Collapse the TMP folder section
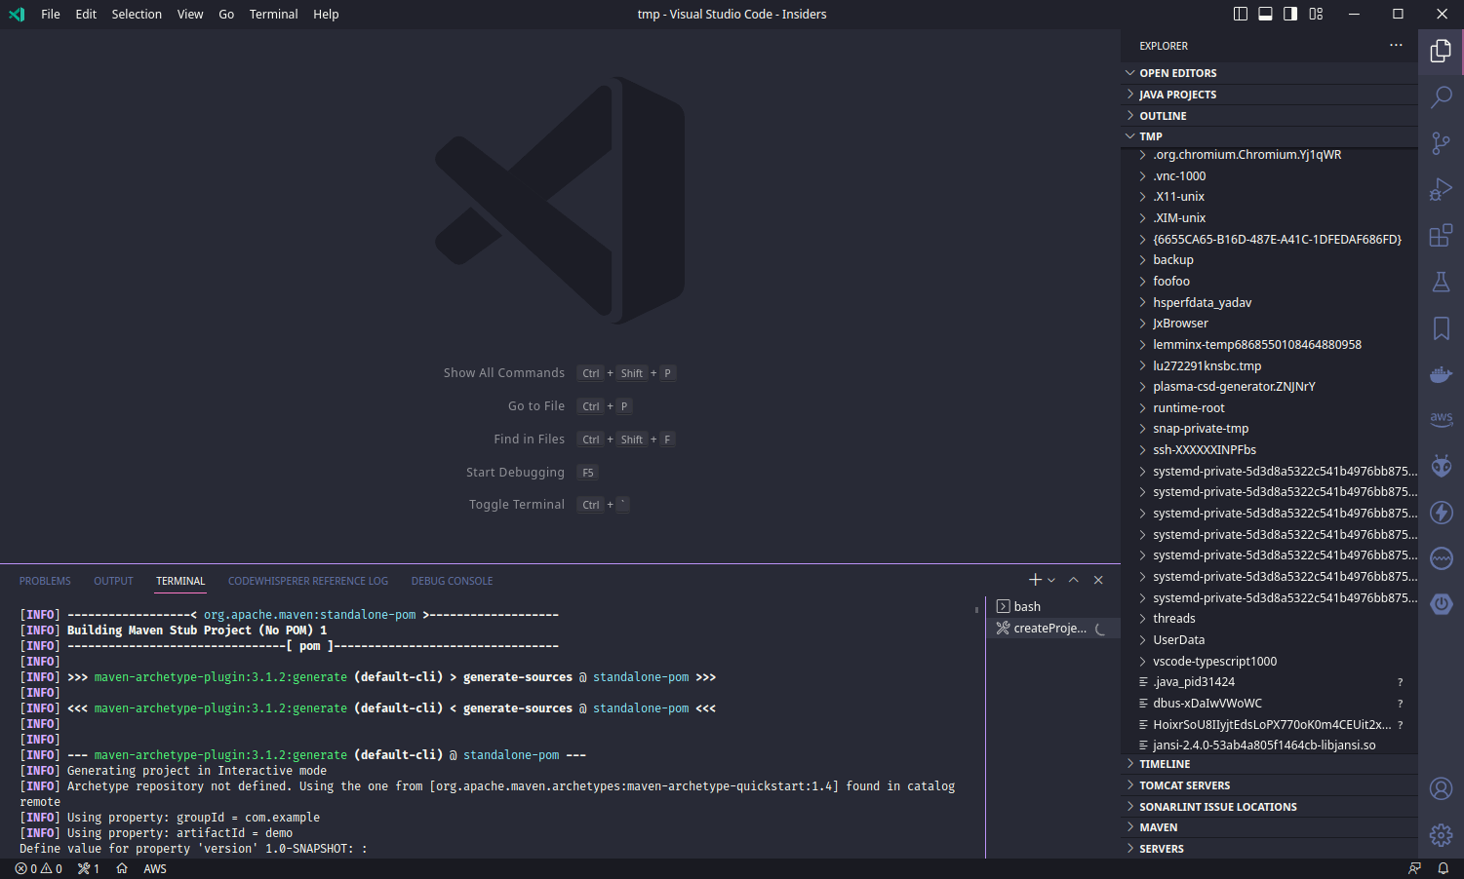Image resolution: width=1464 pixels, height=879 pixels. pos(1270,136)
